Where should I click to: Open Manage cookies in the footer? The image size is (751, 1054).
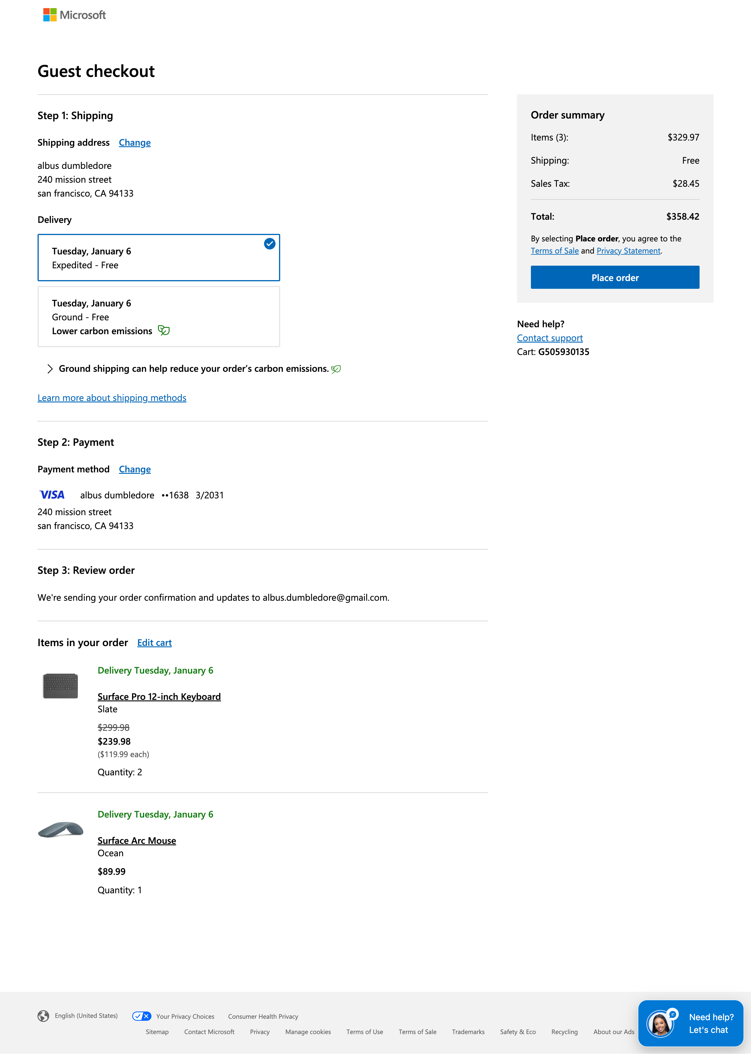pos(308,1032)
